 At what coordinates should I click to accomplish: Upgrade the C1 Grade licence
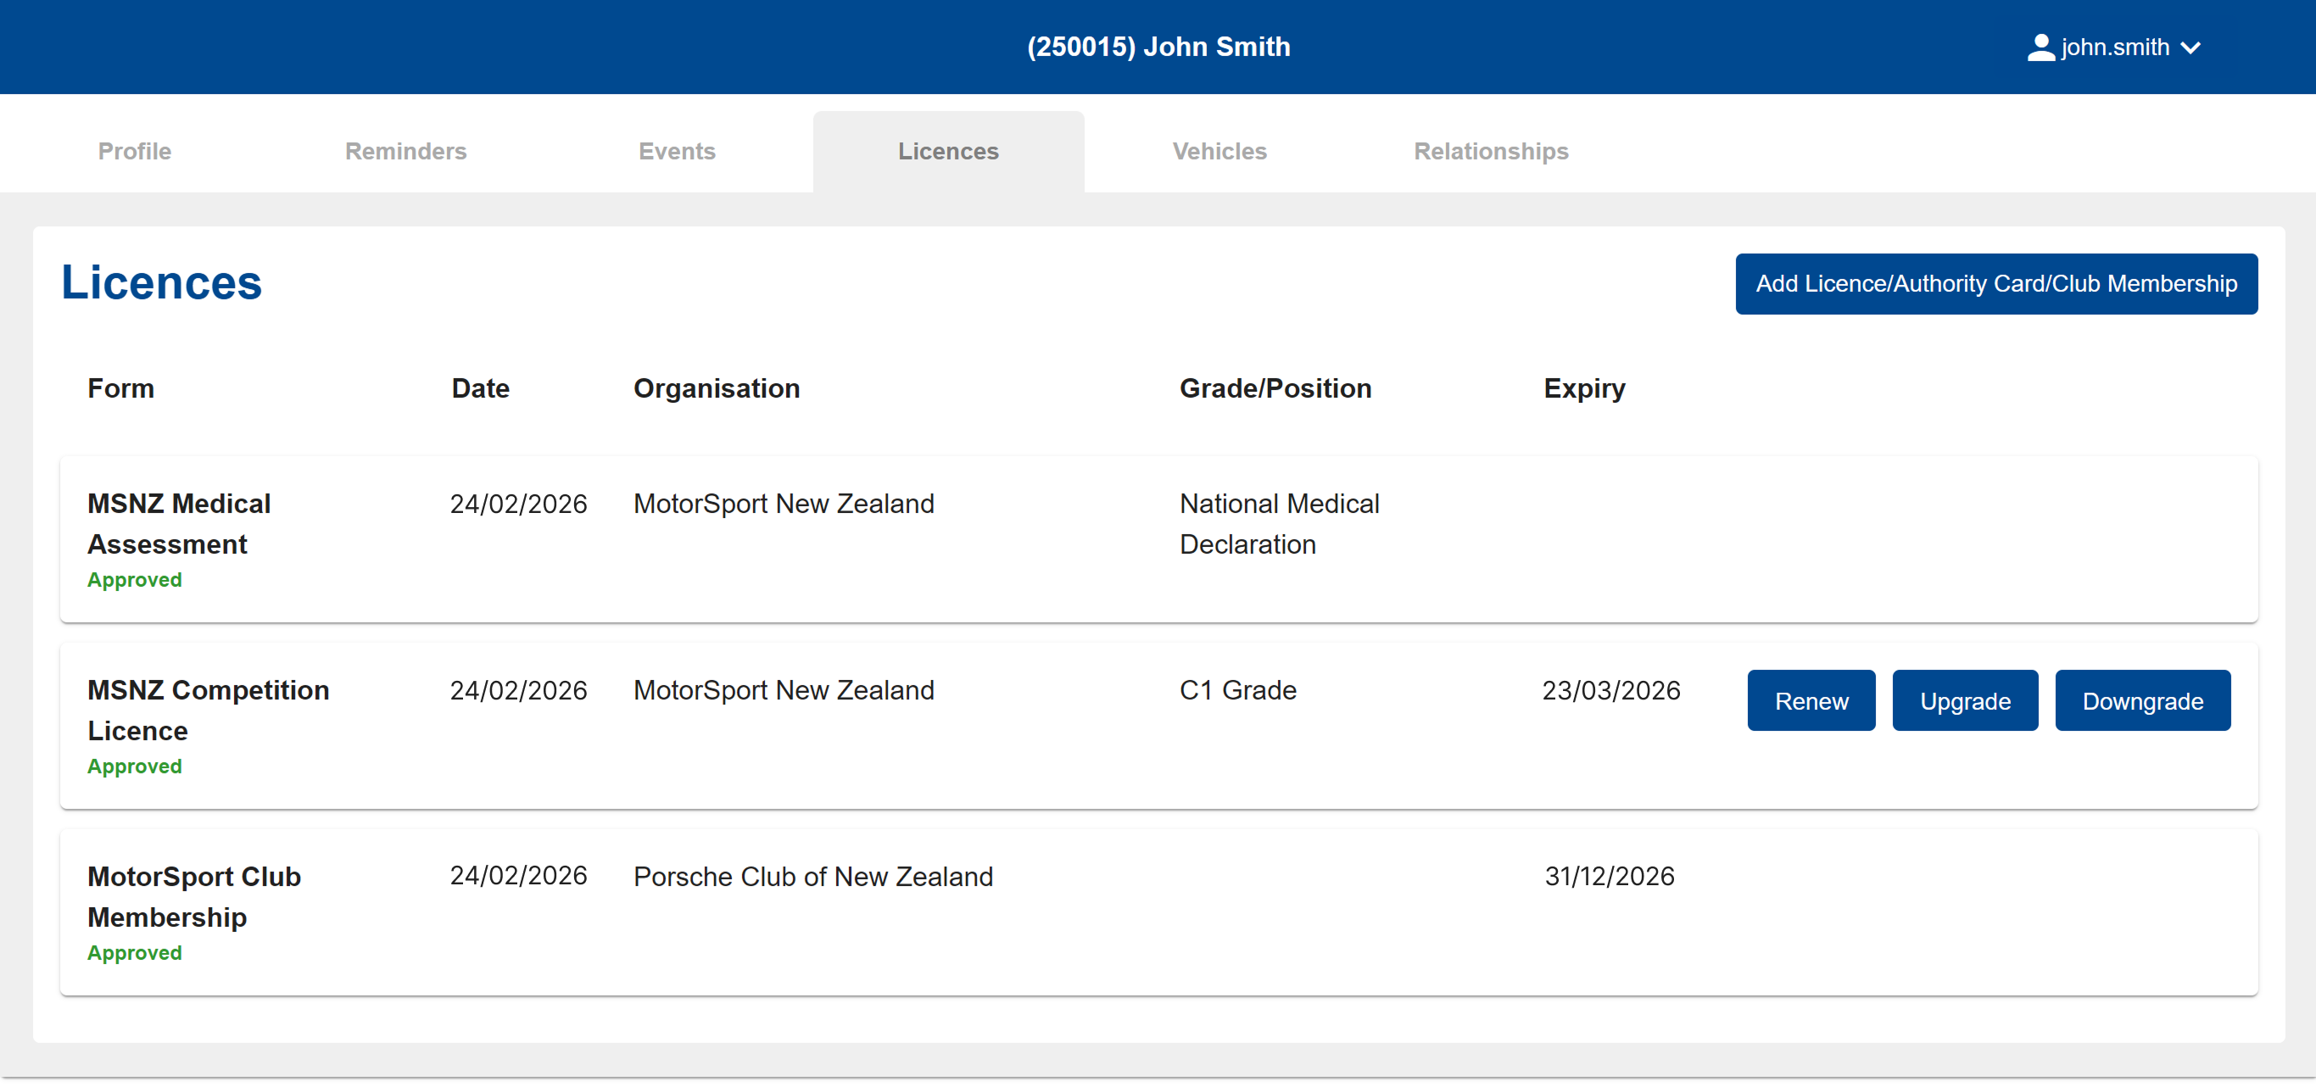(1964, 700)
